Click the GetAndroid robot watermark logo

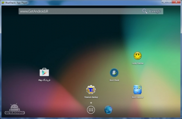pyautogui.click(x=15, y=109)
